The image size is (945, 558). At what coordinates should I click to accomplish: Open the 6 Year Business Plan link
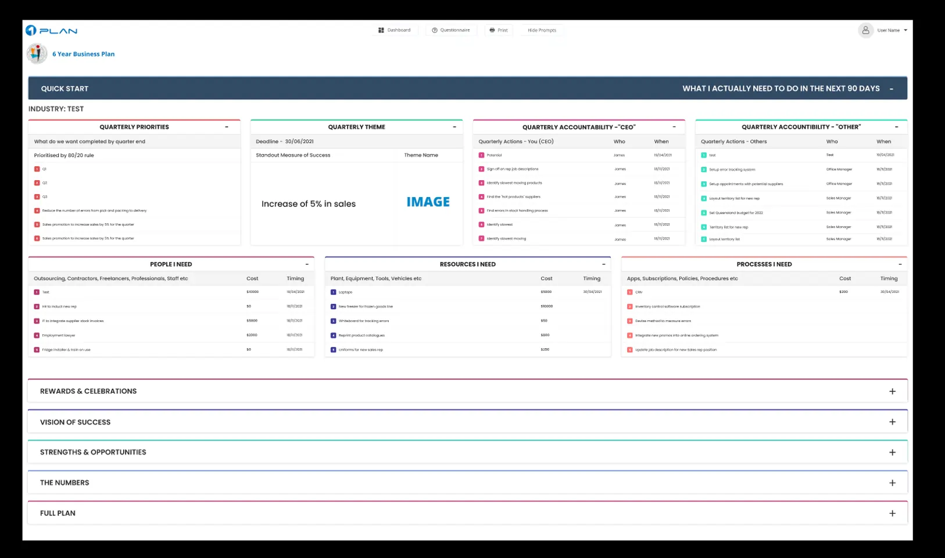(84, 54)
